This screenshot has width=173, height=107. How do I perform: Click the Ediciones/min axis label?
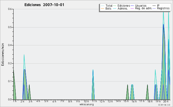(3, 54)
